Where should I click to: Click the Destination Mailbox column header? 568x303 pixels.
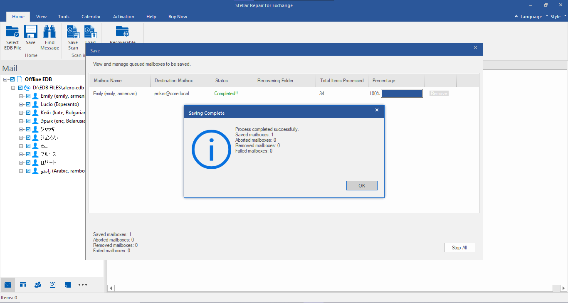(180, 81)
